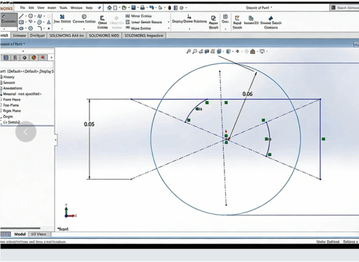
Task: Click Display/Delete Relations
Action: coord(189,19)
